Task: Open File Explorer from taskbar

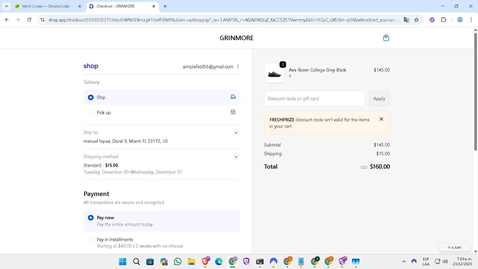Action: [191, 262]
